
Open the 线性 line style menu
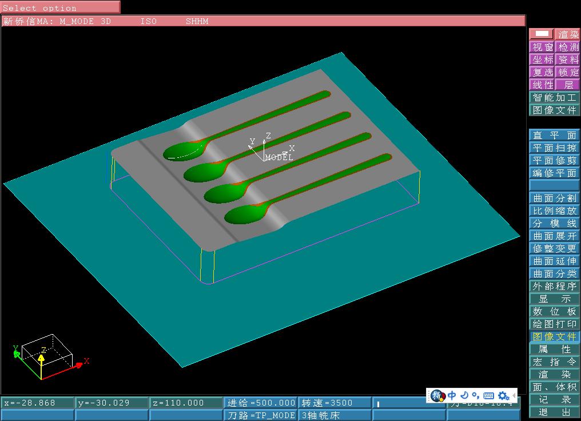tap(542, 85)
